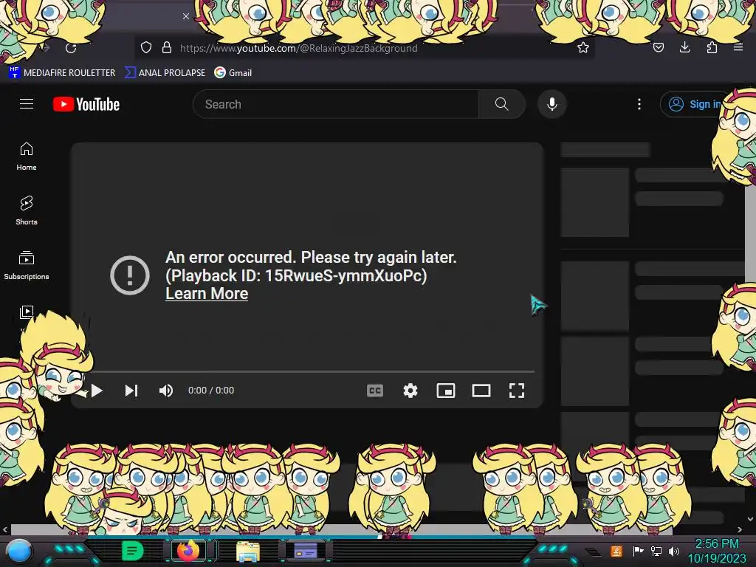
Task: Open the Java tray icon
Action: [616, 551]
